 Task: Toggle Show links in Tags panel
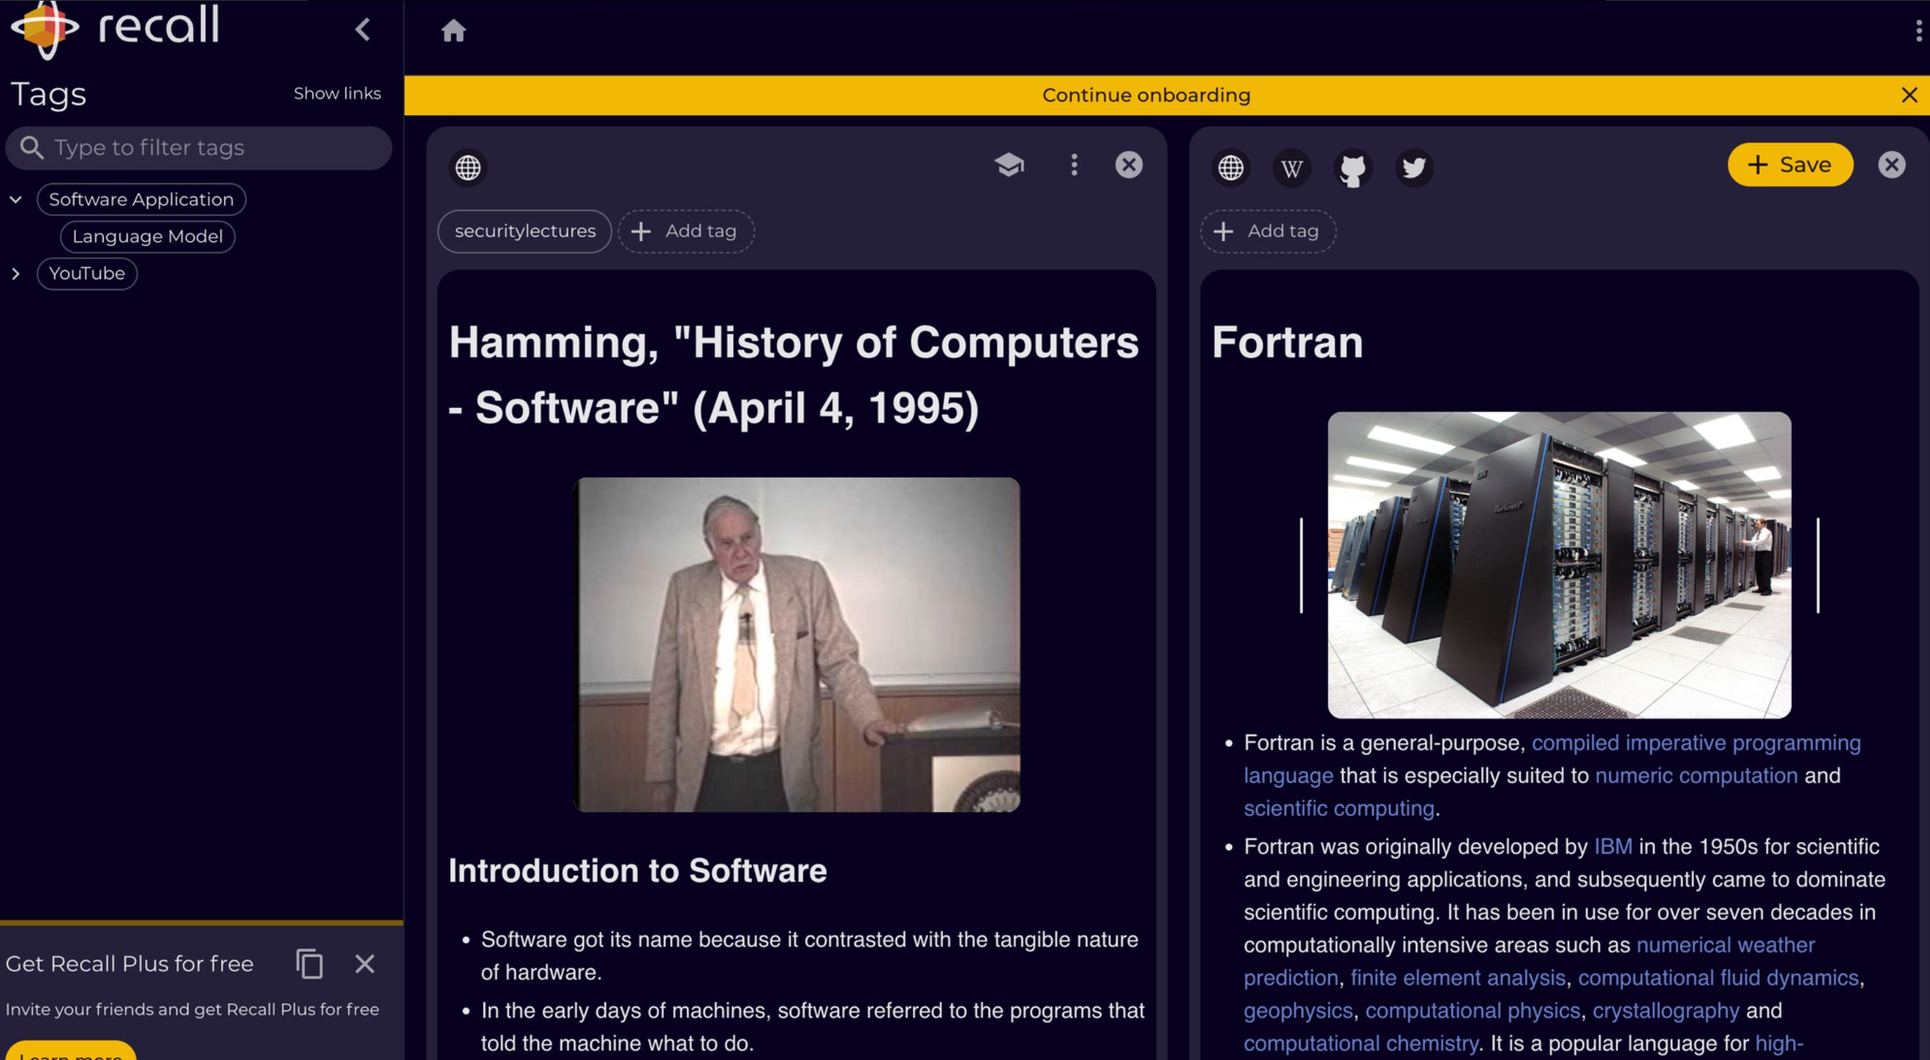336,94
